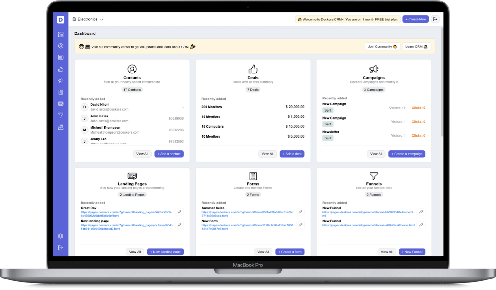Click logout icon at sidebar bottom

[61, 248]
